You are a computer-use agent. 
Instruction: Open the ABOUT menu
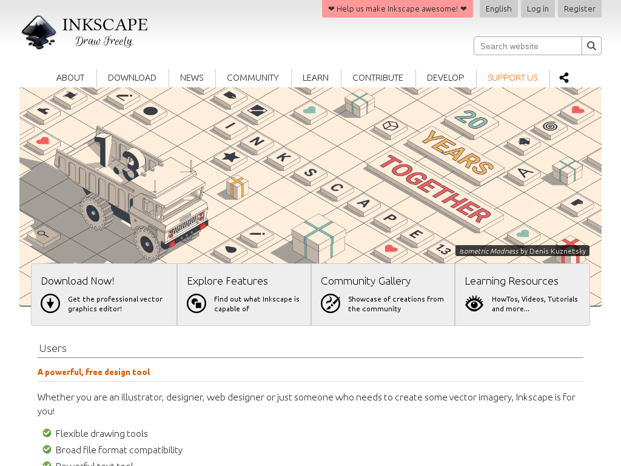pos(70,78)
